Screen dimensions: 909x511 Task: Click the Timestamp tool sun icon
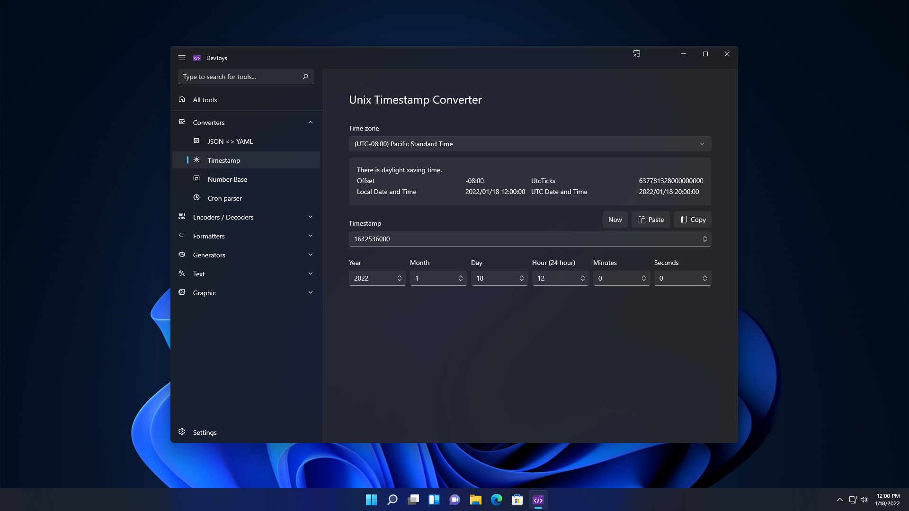tap(196, 160)
